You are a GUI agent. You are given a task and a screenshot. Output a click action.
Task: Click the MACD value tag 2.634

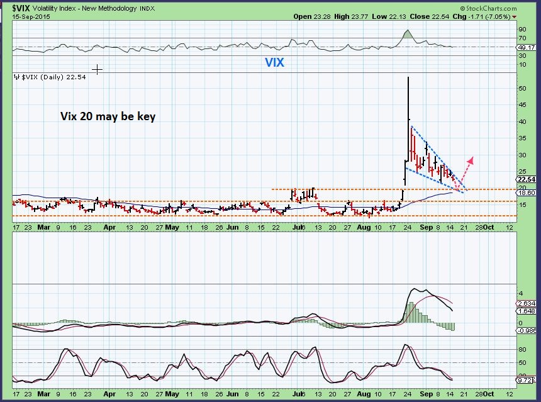pyautogui.click(x=527, y=304)
